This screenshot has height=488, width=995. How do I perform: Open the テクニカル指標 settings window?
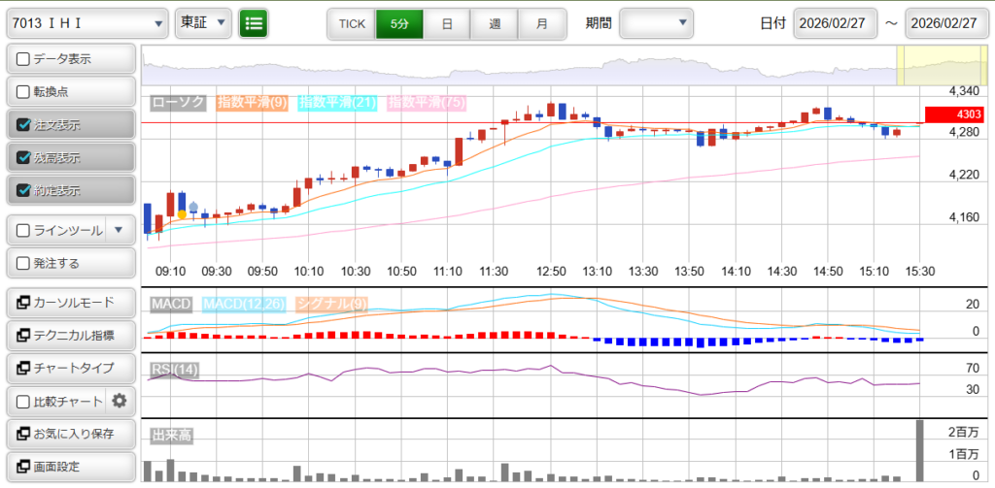70,336
